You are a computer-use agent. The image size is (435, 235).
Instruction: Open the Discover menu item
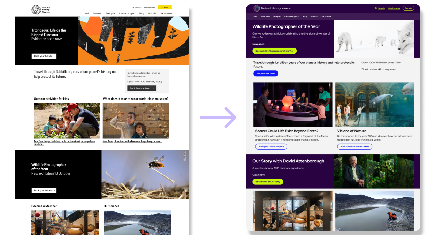97,14
